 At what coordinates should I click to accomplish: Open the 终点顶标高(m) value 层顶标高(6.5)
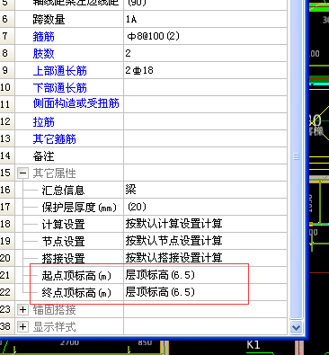point(205,292)
